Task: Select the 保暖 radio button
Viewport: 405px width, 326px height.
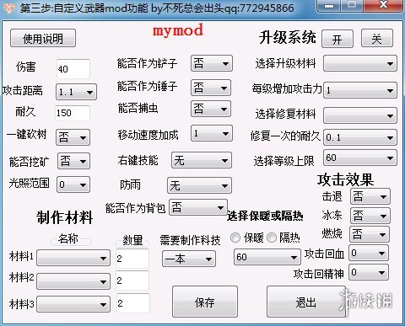Action: 235,238
